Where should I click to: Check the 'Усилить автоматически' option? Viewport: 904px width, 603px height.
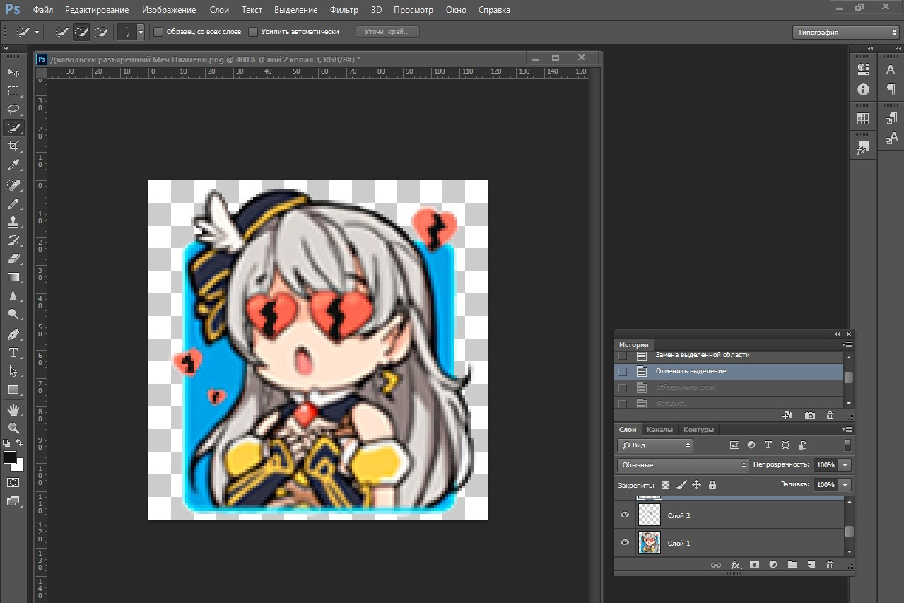point(253,32)
